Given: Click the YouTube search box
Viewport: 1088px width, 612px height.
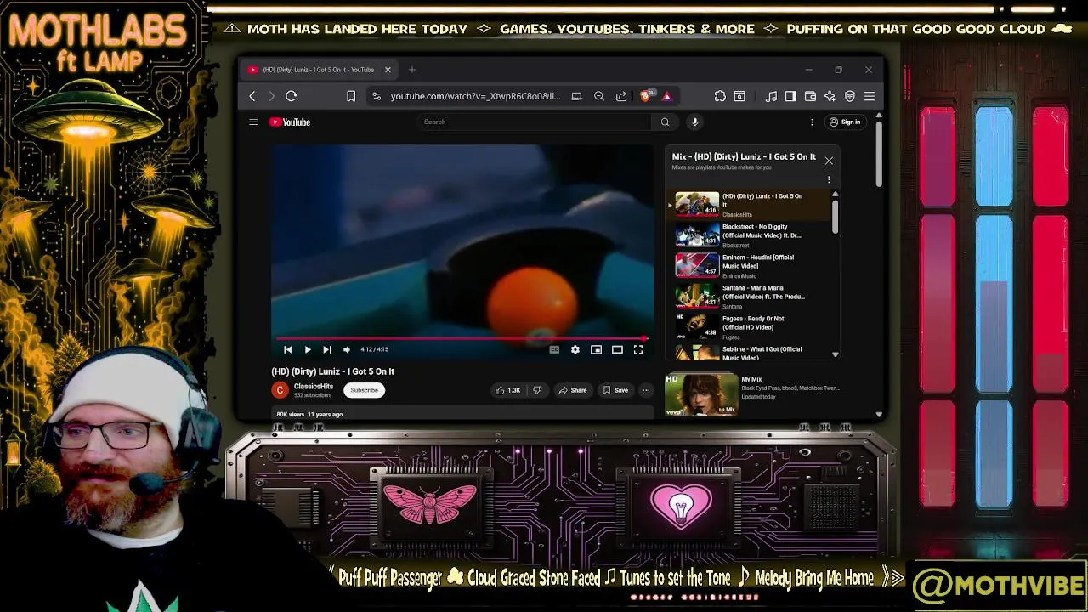Looking at the screenshot, I should [535, 122].
